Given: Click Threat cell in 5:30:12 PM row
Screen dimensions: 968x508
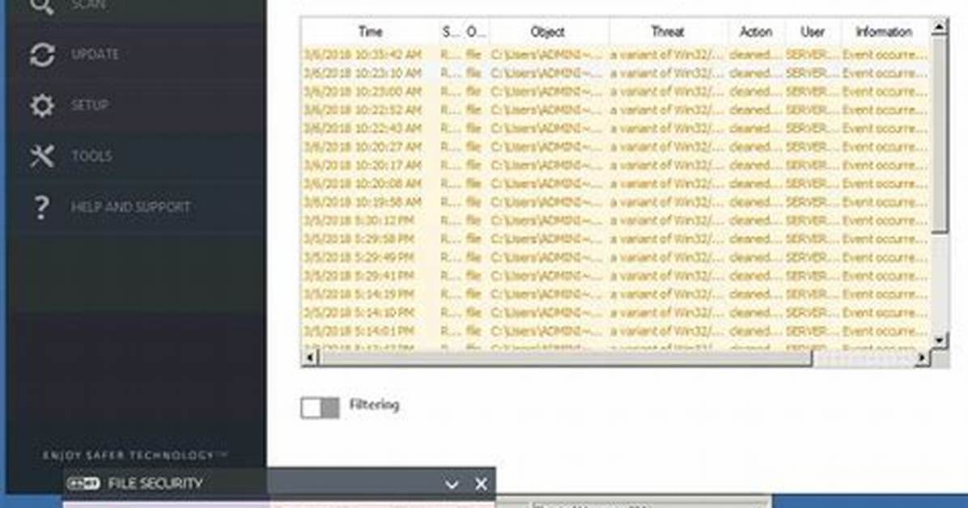Looking at the screenshot, I should (668, 221).
